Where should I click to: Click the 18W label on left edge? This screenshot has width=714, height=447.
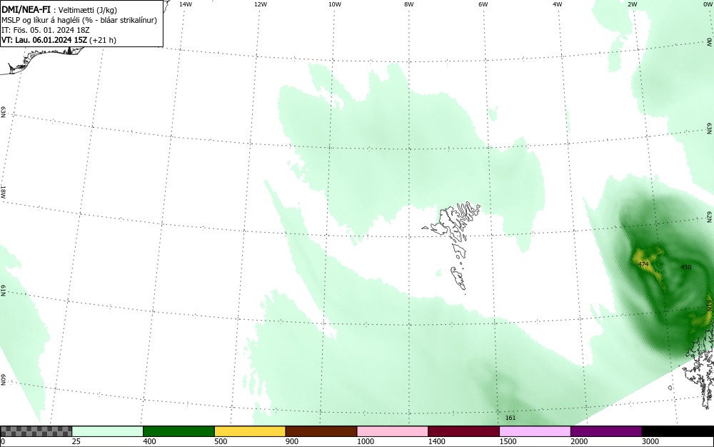point(3,191)
